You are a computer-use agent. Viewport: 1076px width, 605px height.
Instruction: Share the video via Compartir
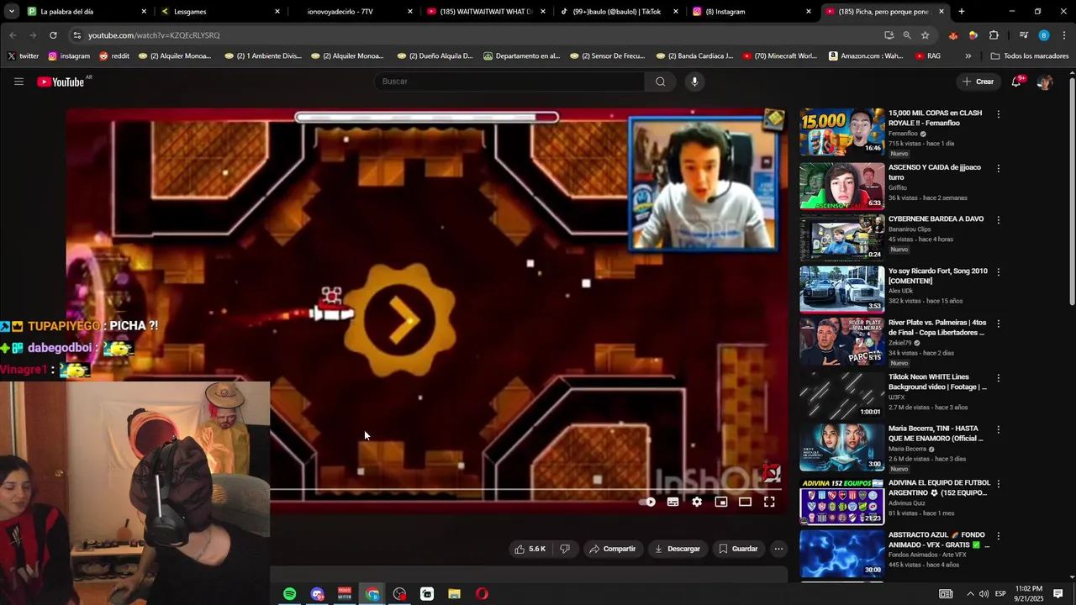click(613, 549)
